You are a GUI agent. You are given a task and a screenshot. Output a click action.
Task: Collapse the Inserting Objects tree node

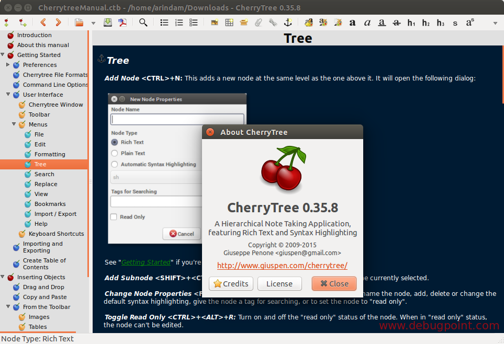click(3, 277)
